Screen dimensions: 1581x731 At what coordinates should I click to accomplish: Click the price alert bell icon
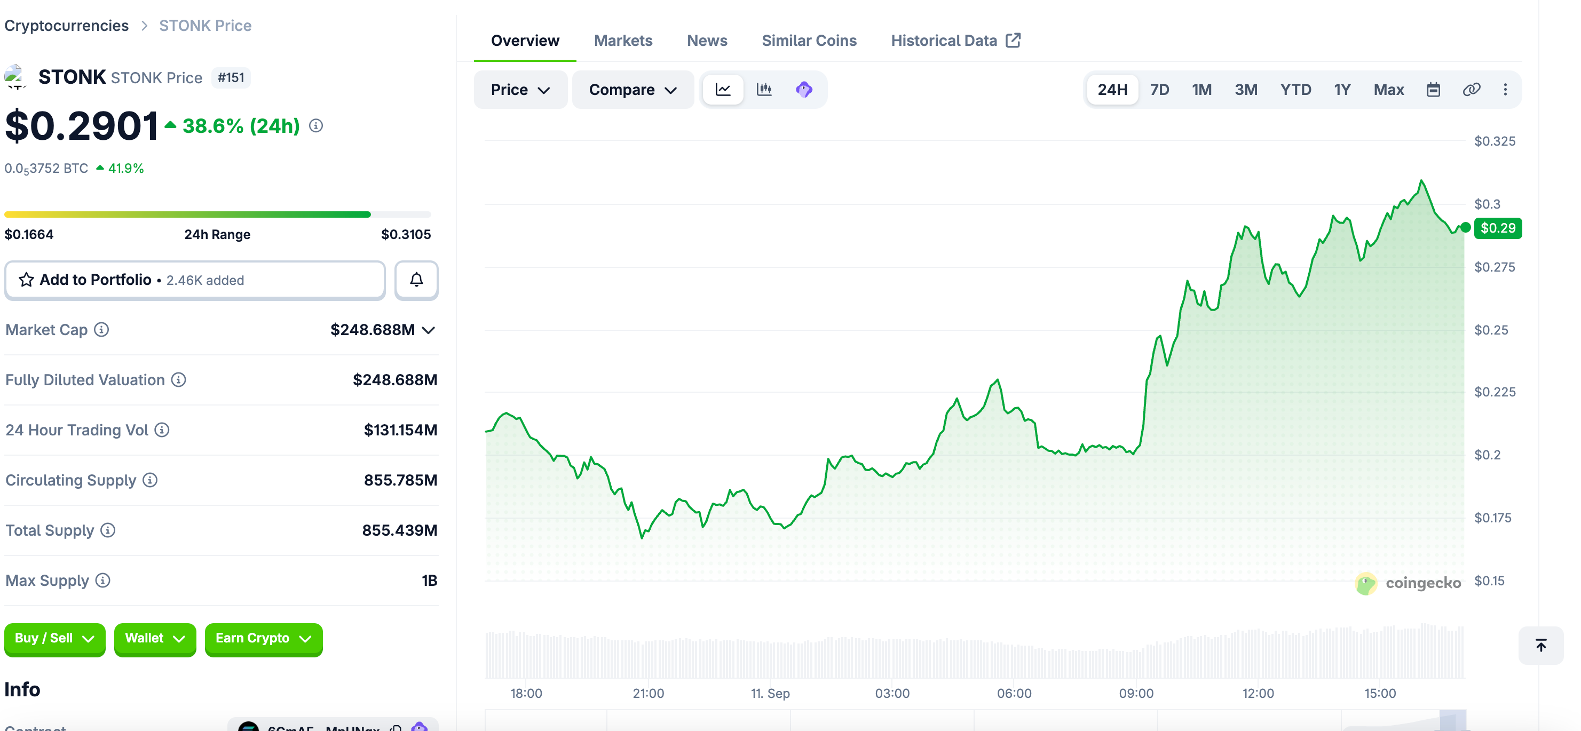(417, 280)
